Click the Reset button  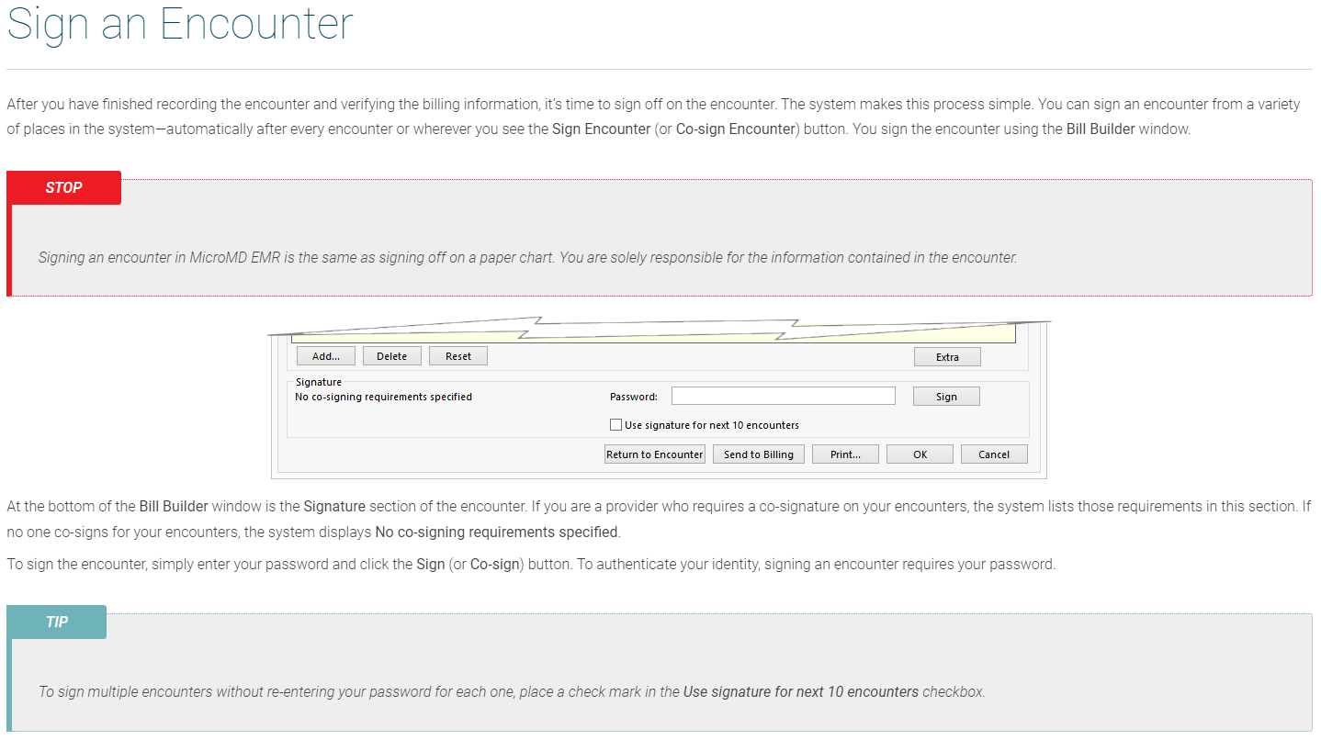(458, 356)
